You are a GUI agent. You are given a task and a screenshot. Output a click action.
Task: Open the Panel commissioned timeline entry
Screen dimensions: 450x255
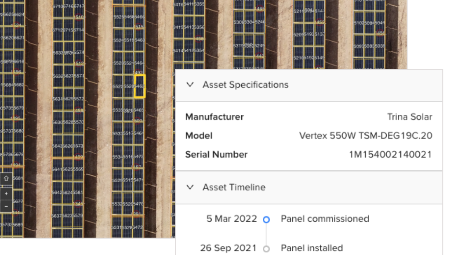pos(325,219)
